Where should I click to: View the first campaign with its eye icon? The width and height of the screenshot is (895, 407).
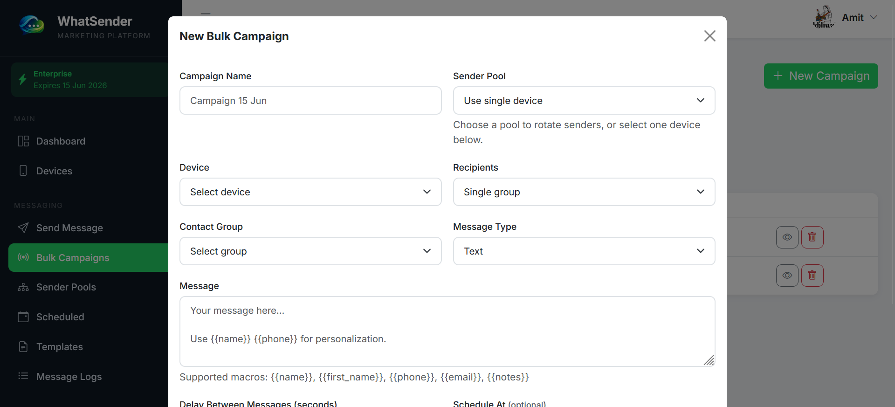click(x=787, y=237)
